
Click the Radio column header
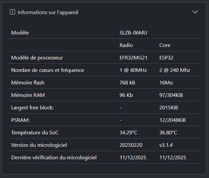tap(126, 45)
